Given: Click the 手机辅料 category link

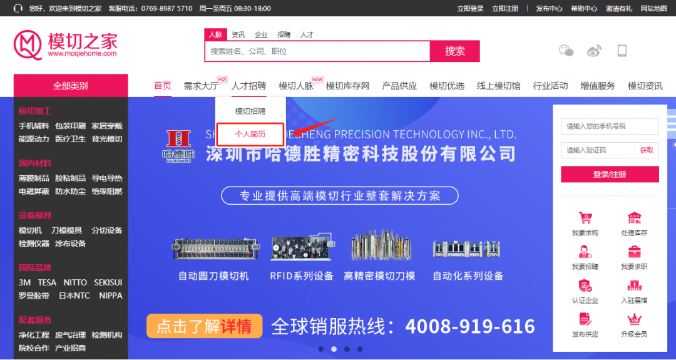Looking at the screenshot, I should 34,126.
